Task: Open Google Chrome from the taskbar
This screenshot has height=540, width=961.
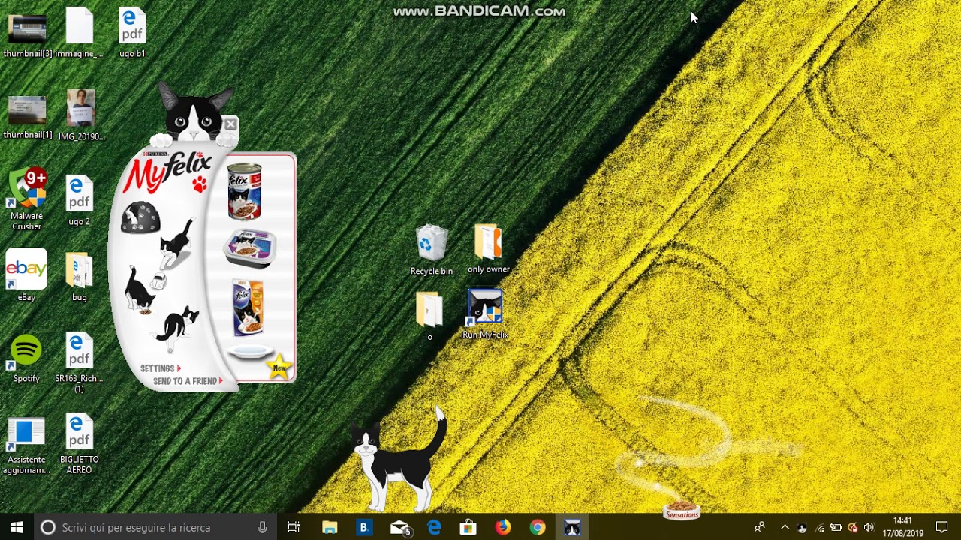Action: tap(537, 527)
